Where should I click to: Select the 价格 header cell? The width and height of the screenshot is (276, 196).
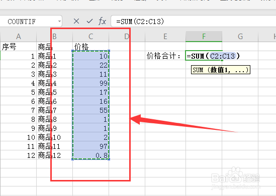(90, 47)
